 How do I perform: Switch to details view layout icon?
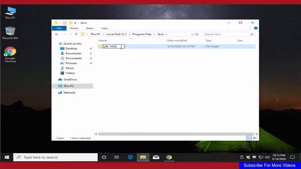pyautogui.click(x=249, y=138)
